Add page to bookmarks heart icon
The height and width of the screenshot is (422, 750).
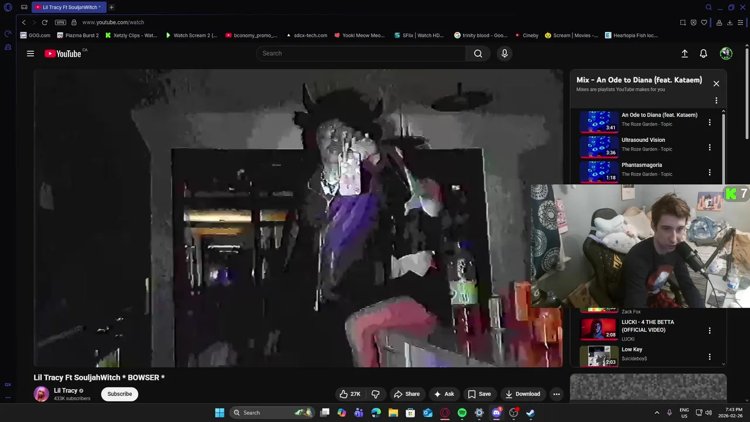704,22
